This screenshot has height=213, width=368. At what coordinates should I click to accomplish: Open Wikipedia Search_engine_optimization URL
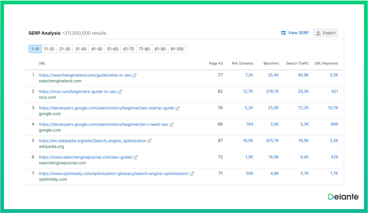pos(92,141)
